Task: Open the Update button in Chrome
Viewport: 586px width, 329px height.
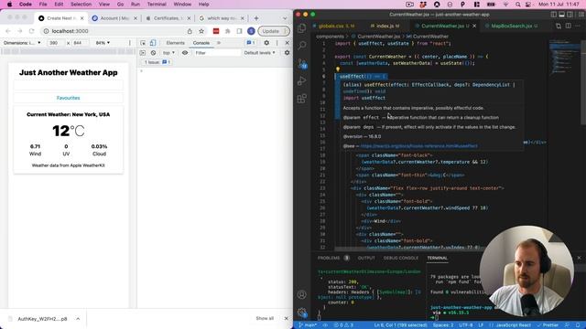Action: [x=274, y=31]
